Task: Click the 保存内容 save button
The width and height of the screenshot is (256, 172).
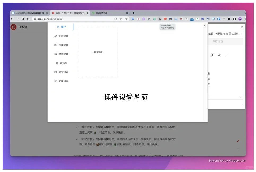Action: tap(225, 41)
